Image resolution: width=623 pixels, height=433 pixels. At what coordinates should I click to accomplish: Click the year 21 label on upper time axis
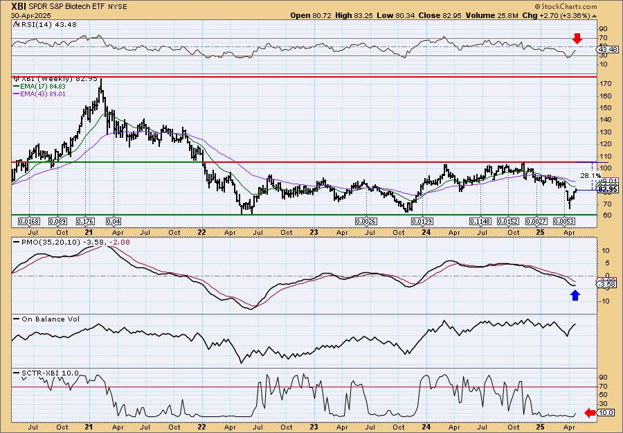click(89, 232)
